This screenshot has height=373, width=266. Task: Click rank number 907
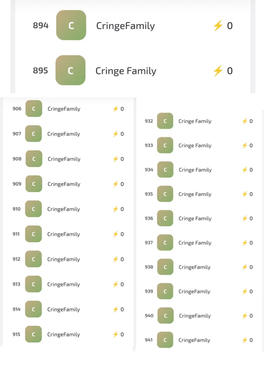(17, 134)
